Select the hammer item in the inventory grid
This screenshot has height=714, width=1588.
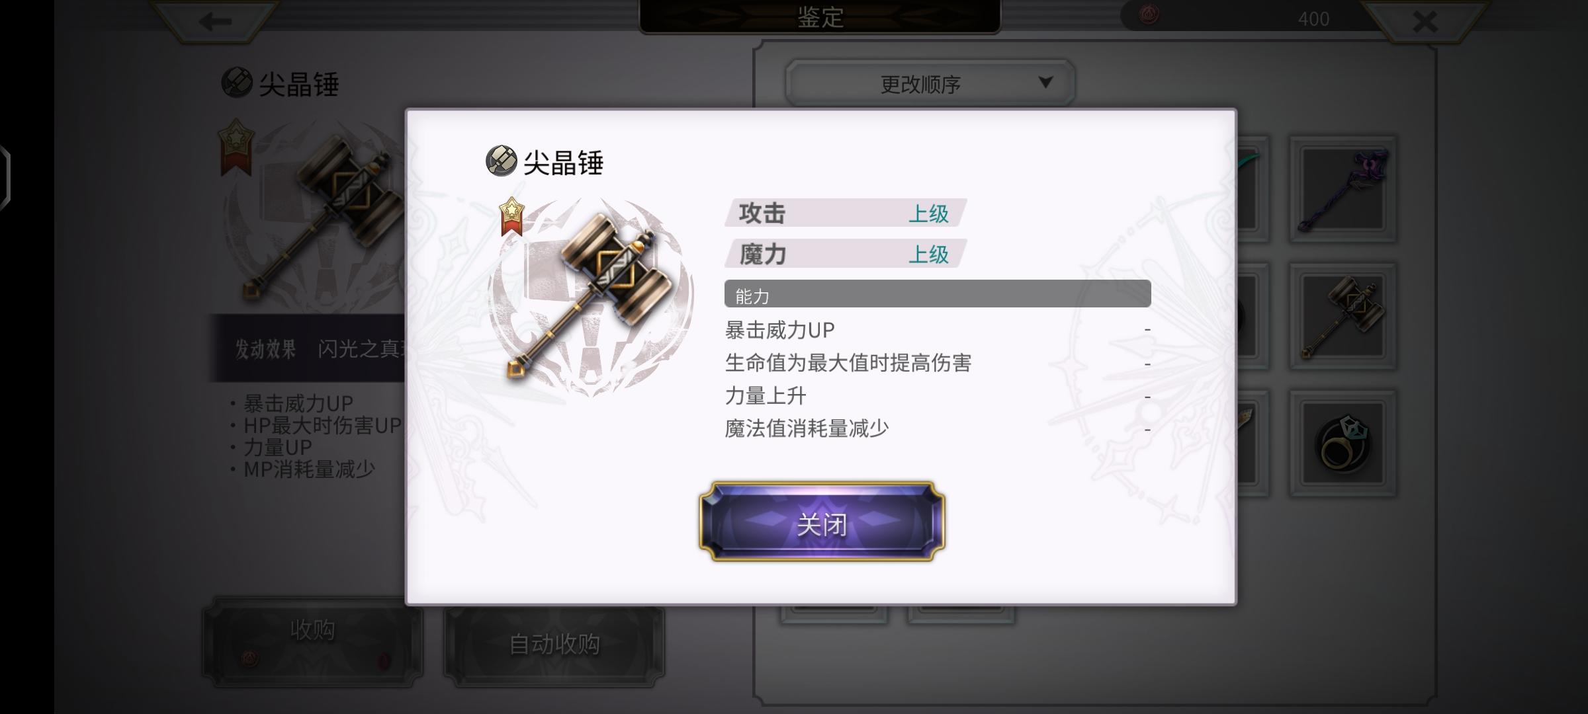click(1343, 317)
